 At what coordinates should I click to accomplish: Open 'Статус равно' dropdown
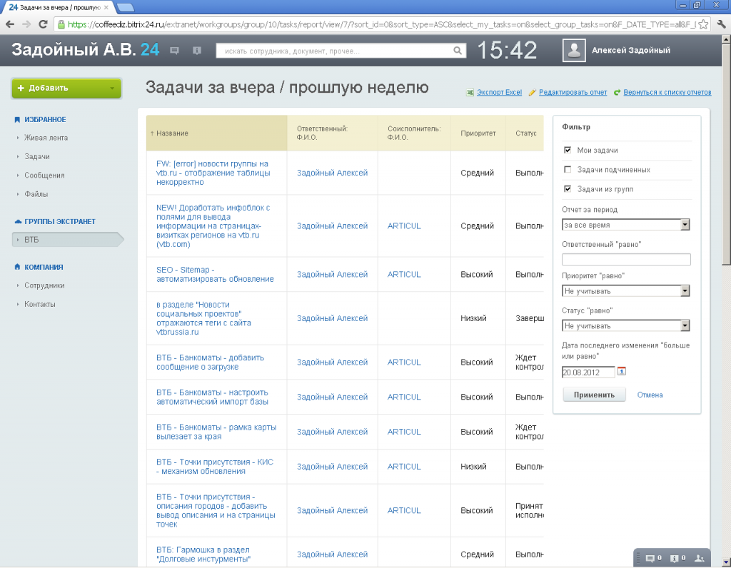[x=625, y=325]
